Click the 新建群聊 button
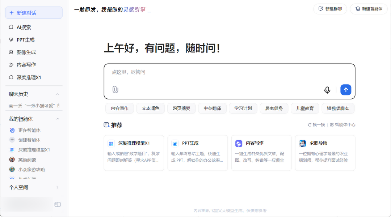The image size is (391, 217). 330,9
